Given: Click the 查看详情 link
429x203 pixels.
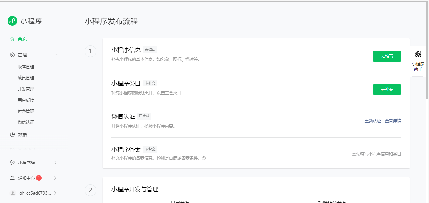Looking at the screenshot, I should (393, 121).
